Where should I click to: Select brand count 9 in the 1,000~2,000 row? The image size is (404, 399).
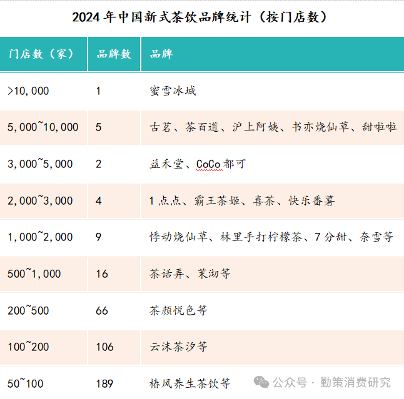coord(98,237)
